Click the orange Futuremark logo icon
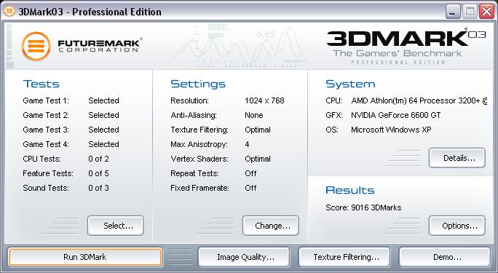Screen dimensions: 498x273 pyautogui.click(x=36, y=46)
